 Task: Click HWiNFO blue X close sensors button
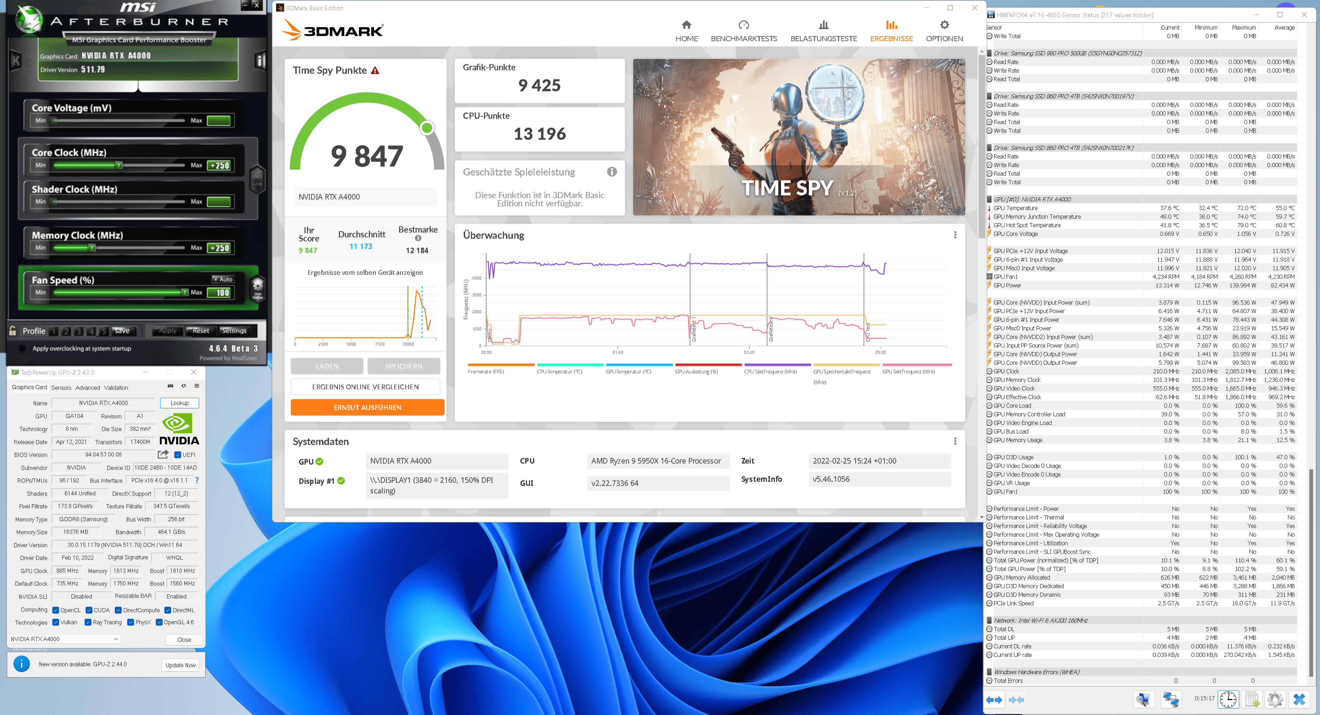tap(1299, 699)
